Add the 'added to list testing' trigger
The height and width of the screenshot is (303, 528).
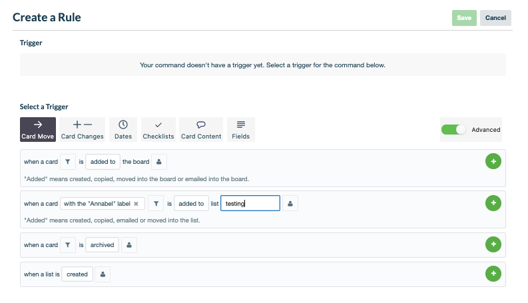493,203
